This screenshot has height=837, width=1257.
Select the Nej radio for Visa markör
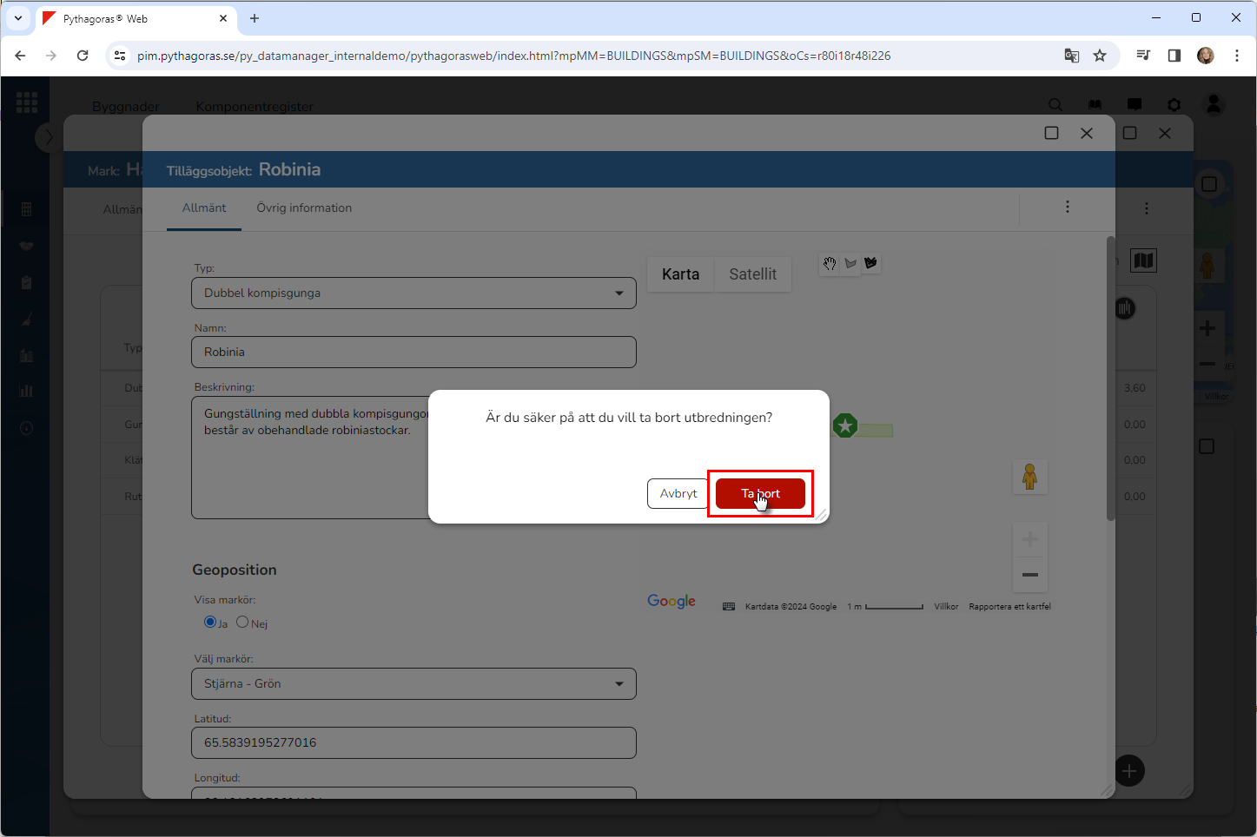point(242,622)
